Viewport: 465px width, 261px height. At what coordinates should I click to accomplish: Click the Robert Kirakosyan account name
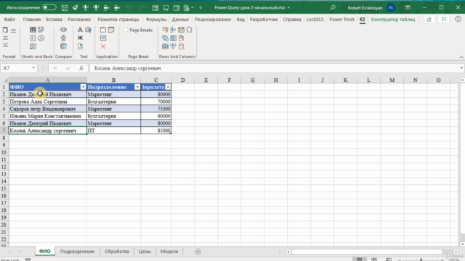coord(365,8)
